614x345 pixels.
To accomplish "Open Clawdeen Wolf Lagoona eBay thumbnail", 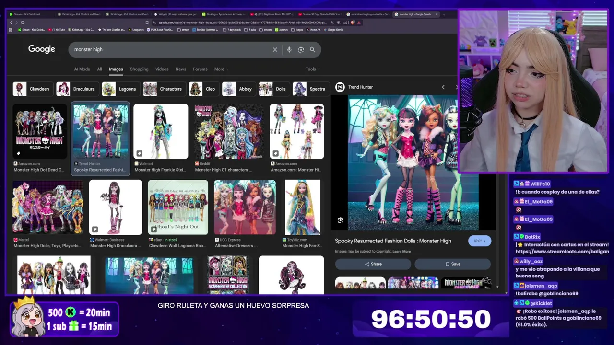I will point(178,207).
